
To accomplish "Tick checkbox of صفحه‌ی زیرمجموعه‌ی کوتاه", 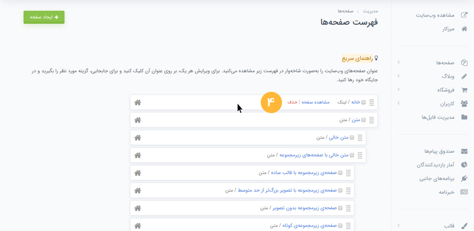I will (340, 226).
